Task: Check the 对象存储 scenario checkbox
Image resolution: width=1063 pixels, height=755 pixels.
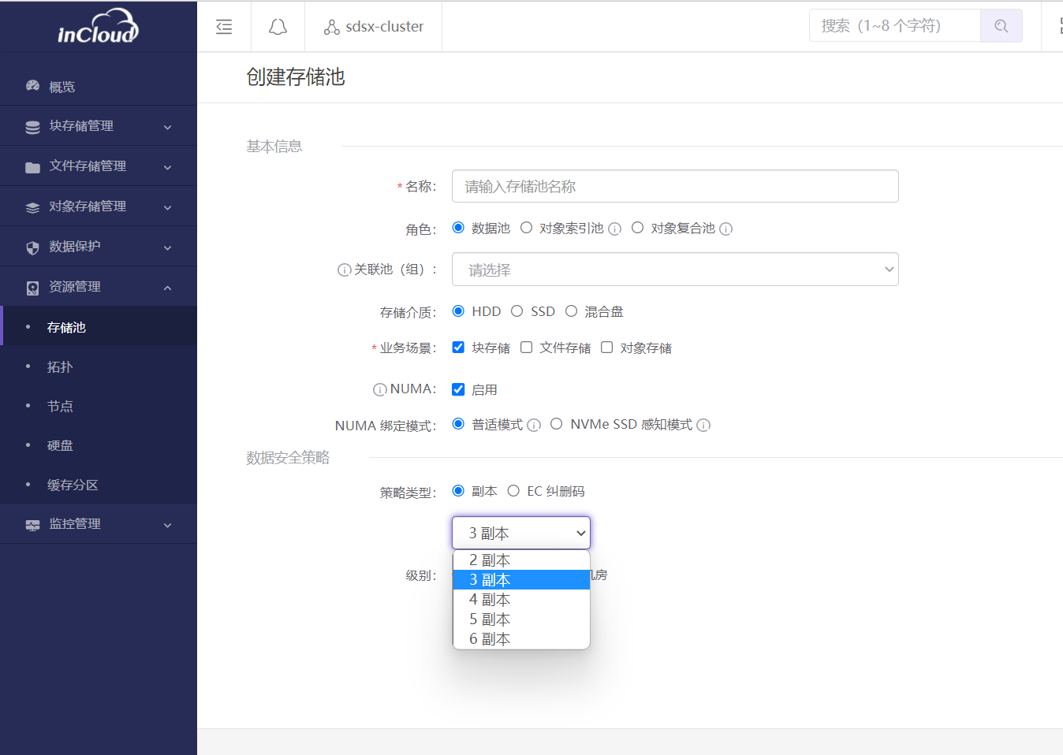Action: point(606,348)
